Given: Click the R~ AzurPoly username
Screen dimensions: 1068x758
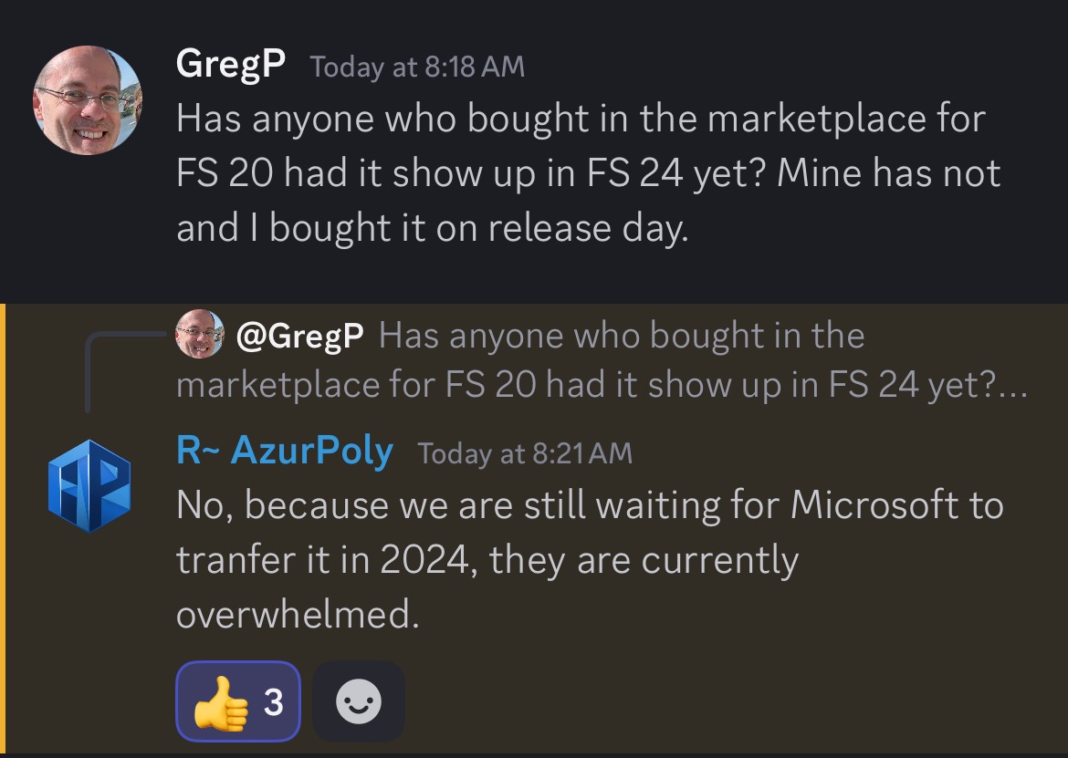Looking at the screenshot, I should pos(285,451).
